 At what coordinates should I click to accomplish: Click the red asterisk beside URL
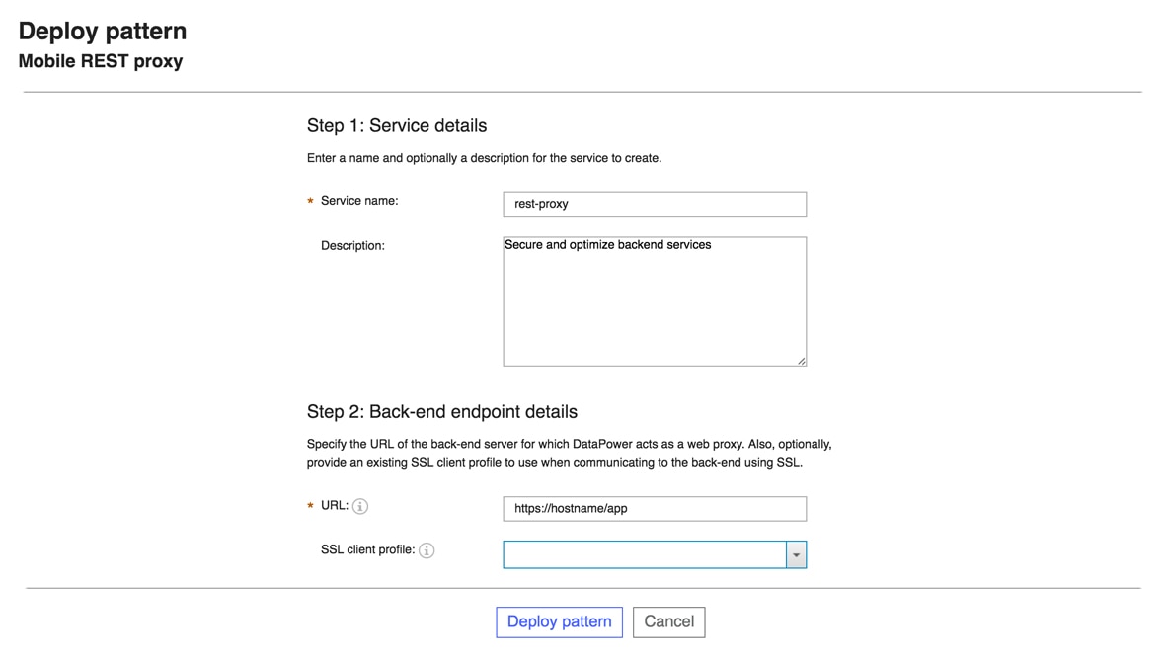coord(310,506)
